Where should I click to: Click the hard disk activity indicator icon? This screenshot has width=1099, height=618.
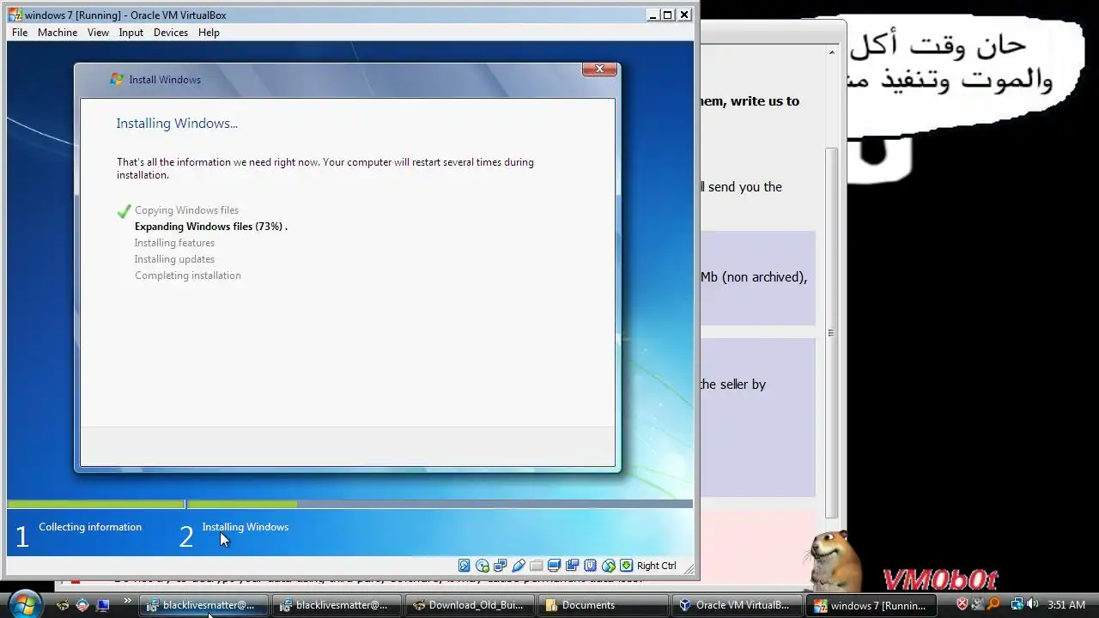(x=464, y=566)
